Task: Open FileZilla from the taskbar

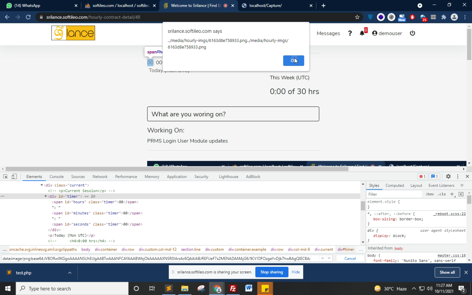Action: [233, 288]
